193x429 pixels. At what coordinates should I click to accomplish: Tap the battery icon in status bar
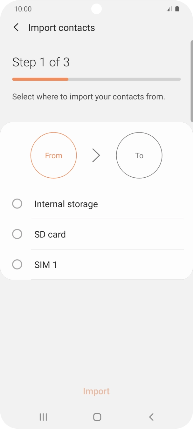[x=177, y=9]
